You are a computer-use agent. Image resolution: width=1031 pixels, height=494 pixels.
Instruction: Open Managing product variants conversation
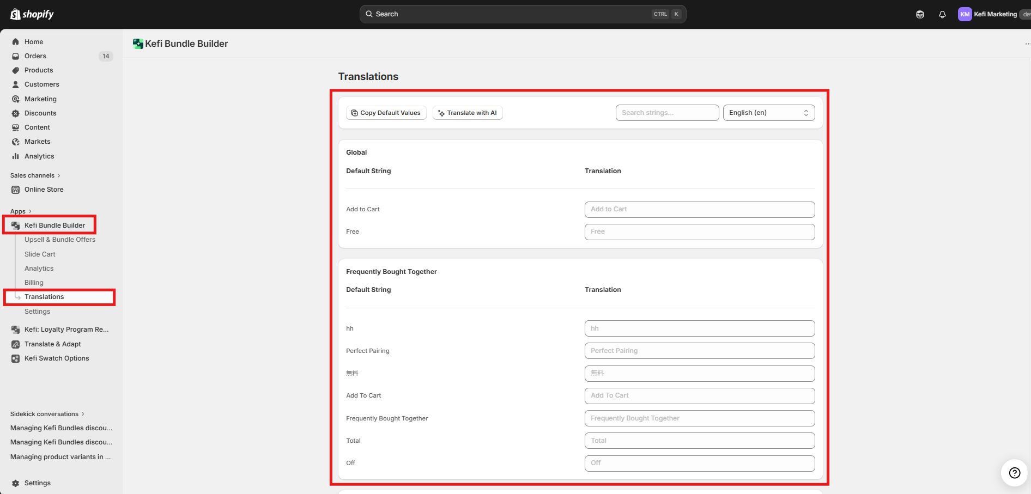point(60,457)
